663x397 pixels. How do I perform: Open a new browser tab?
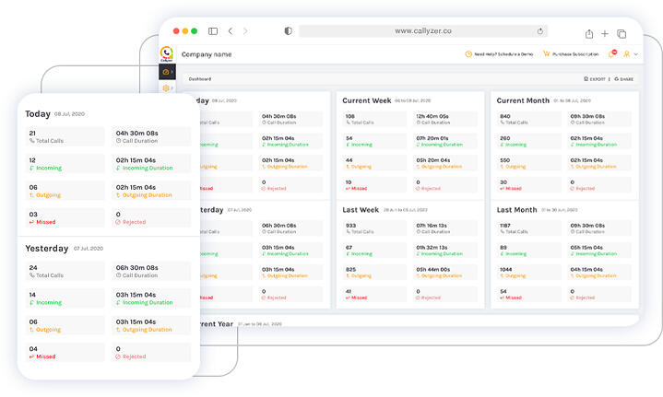(x=604, y=31)
